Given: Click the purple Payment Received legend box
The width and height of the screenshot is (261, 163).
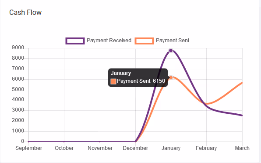Looking at the screenshot, I should [x=75, y=41].
